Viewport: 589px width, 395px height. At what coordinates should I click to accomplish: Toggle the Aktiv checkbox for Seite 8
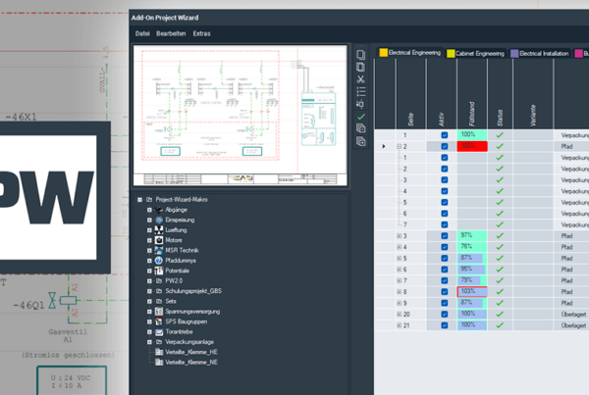coord(445,291)
